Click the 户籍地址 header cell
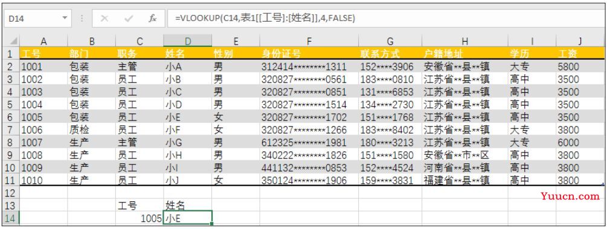Image resolution: width=607 pixels, height=229 pixels. click(x=465, y=53)
